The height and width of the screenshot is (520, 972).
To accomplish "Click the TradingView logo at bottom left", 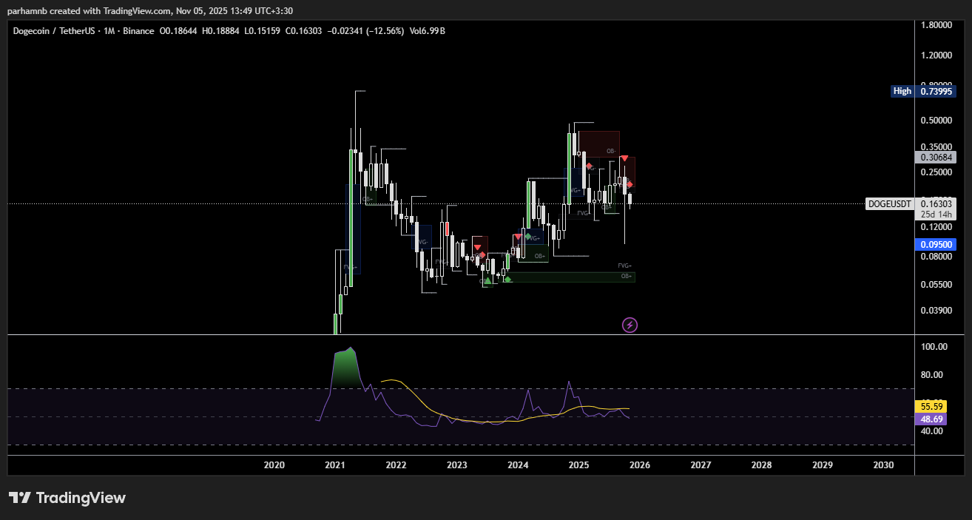I will (x=67, y=498).
